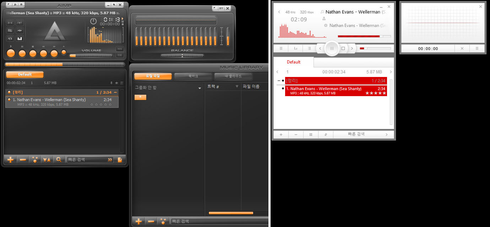Open the three-dots button in Music Library
Screen dimensions: 490x227
click(163, 221)
